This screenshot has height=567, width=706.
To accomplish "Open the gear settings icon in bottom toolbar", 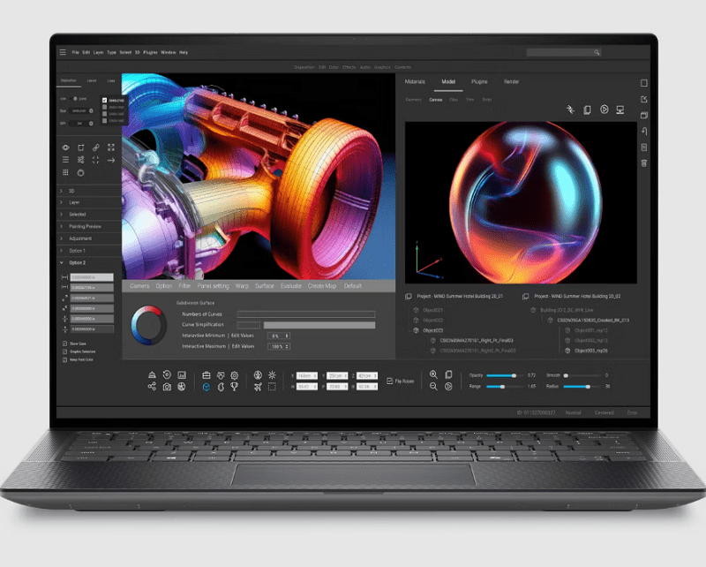I will [235, 375].
